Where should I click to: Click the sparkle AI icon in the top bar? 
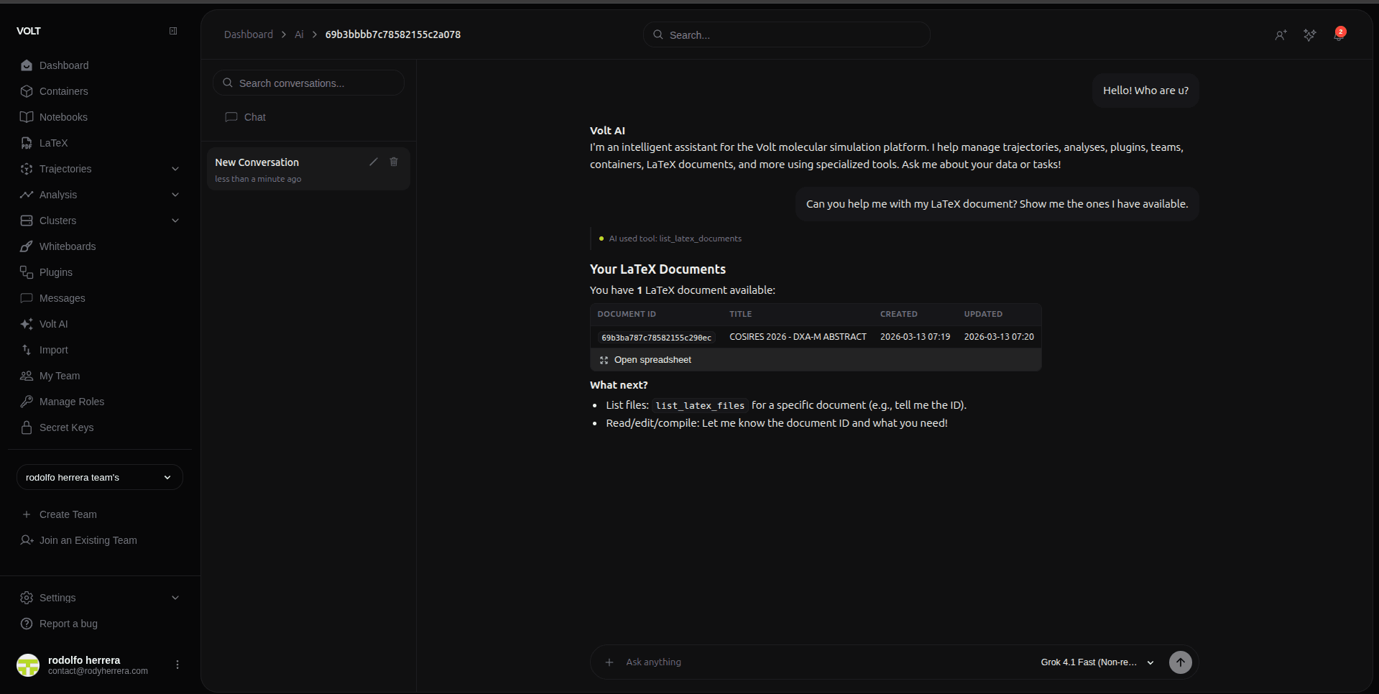tap(1309, 35)
